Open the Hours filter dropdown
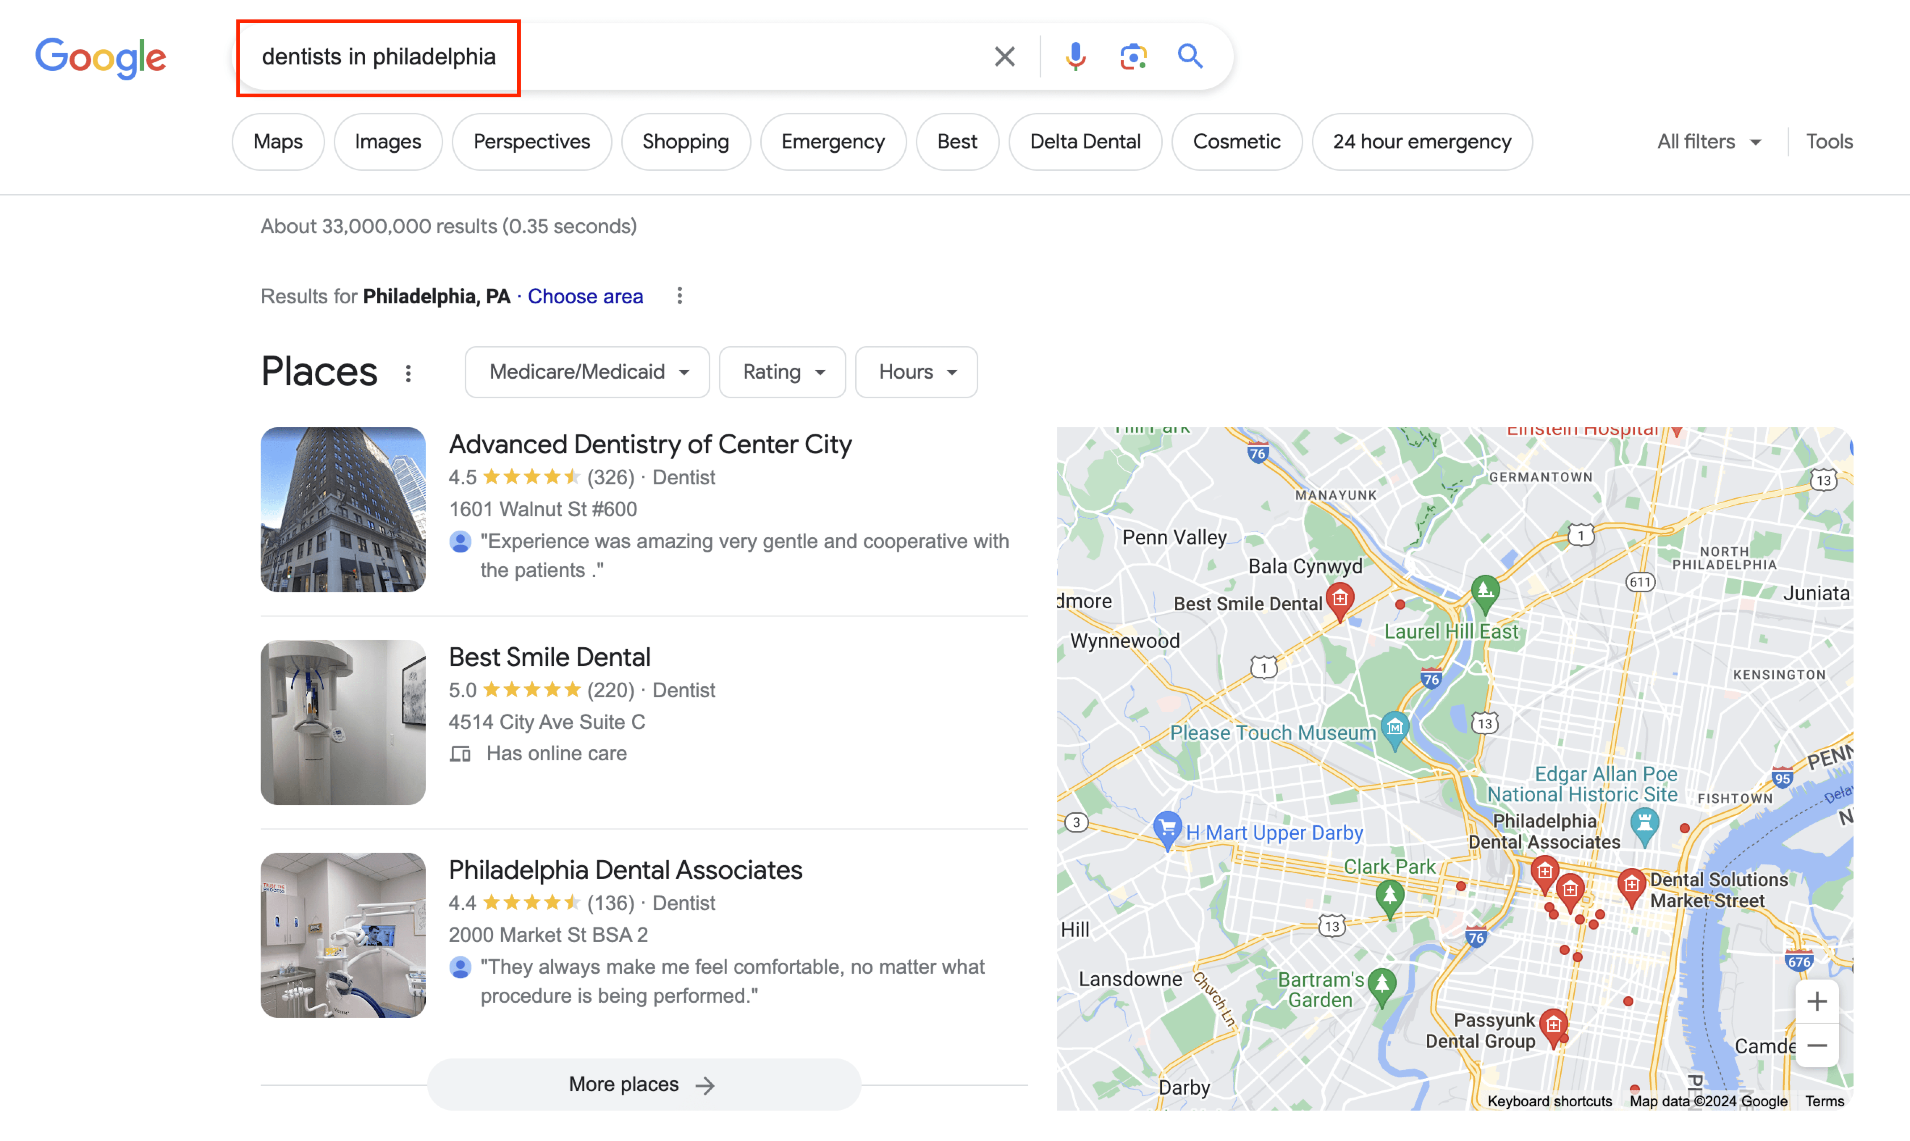The image size is (1910, 1141). (916, 372)
